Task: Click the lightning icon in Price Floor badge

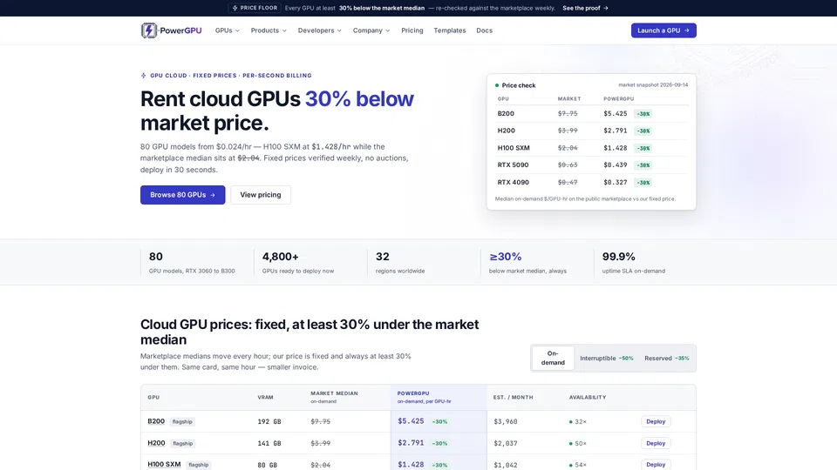Action: tap(235, 8)
